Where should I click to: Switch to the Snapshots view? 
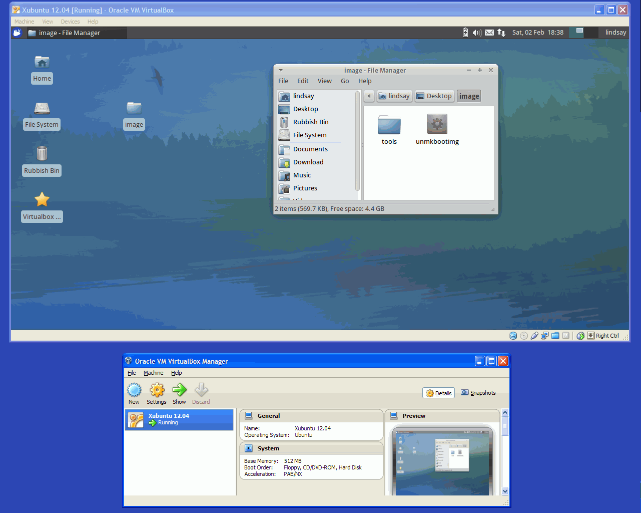[478, 393]
